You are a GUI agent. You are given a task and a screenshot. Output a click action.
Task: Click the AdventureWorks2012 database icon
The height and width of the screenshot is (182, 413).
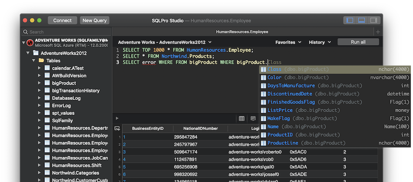tap(36, 53)
